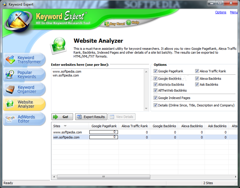Switch to Keyword Organizer section
240x188 pixels.
pyautogui.click(x=24, y=89)
